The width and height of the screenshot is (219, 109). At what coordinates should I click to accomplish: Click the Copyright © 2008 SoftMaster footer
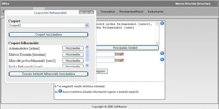(109, 107)
